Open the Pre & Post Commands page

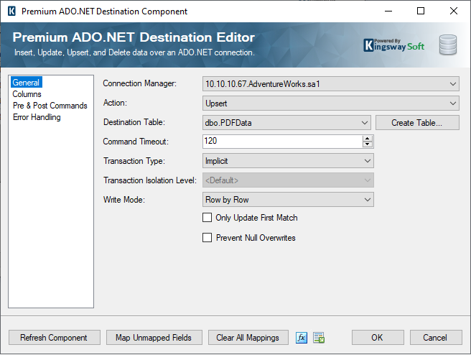click(x=50, y=106)
